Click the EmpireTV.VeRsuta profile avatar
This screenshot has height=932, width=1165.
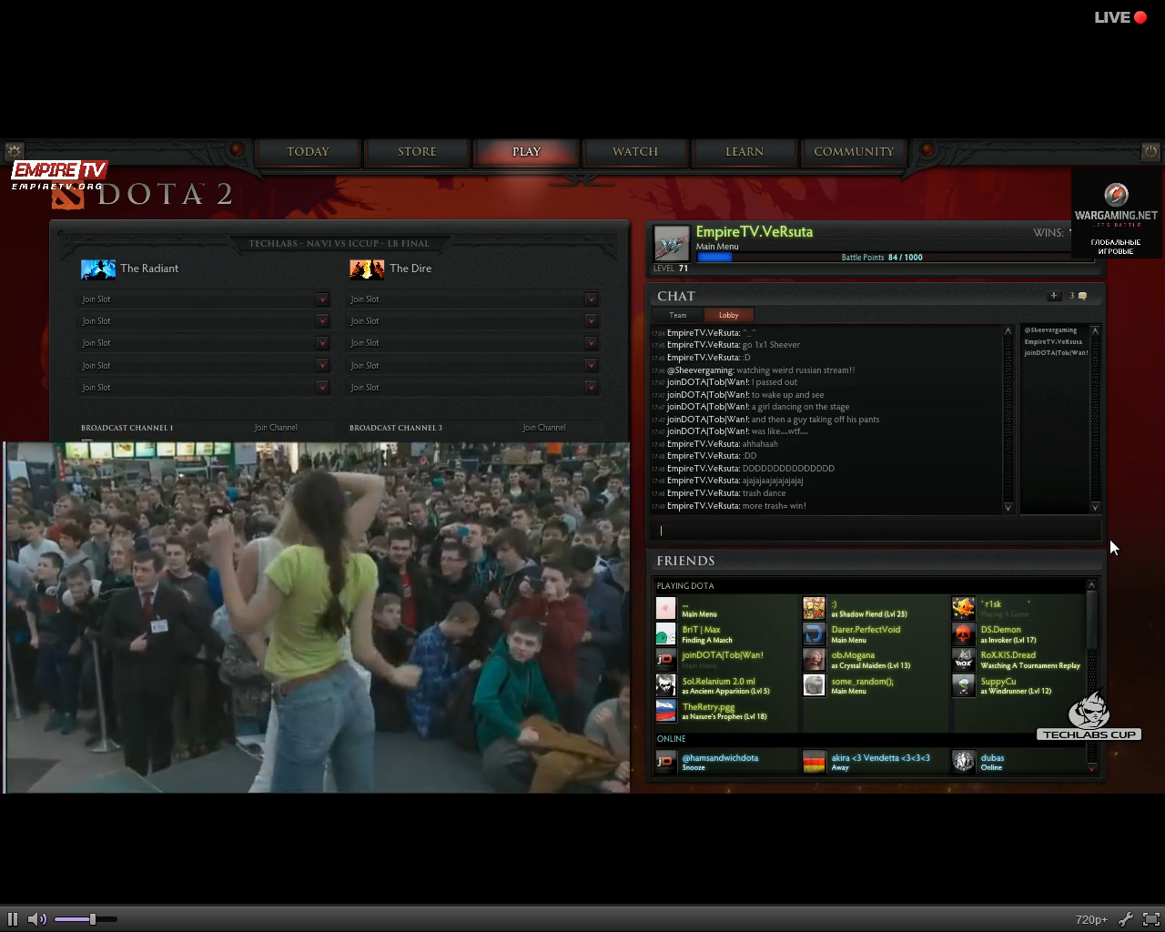672,244
